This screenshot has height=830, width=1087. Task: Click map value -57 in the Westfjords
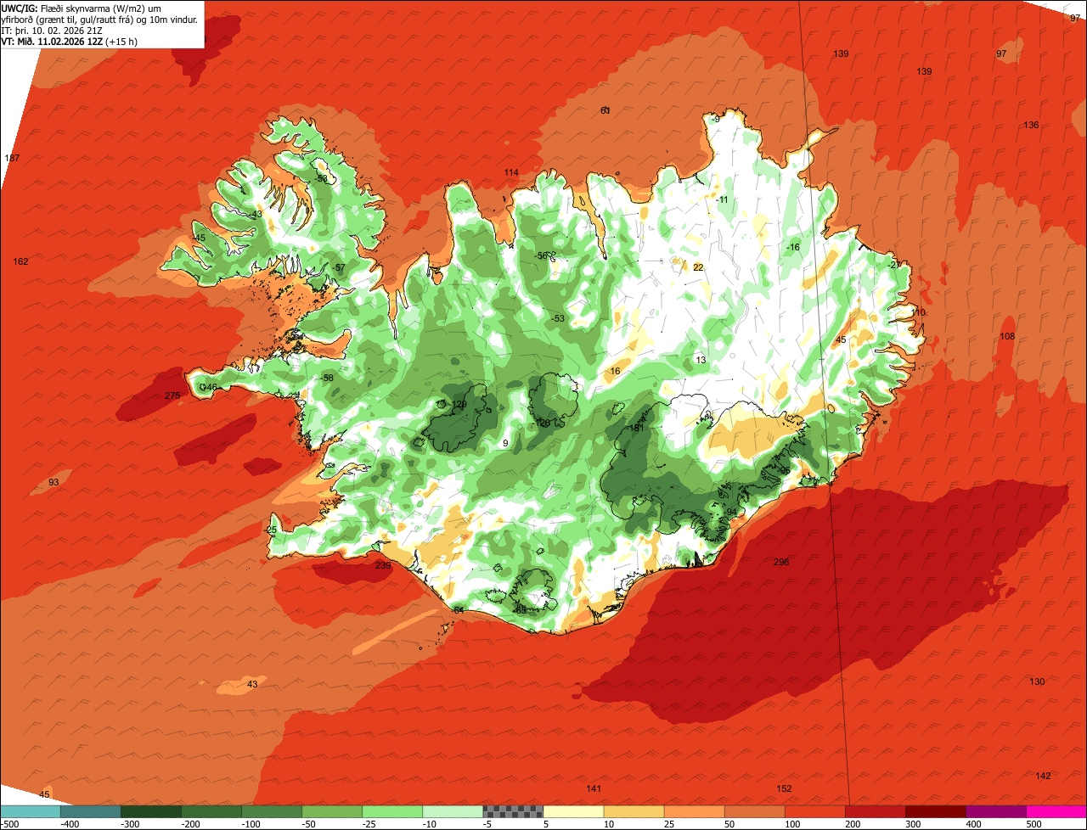pos(339,268)
